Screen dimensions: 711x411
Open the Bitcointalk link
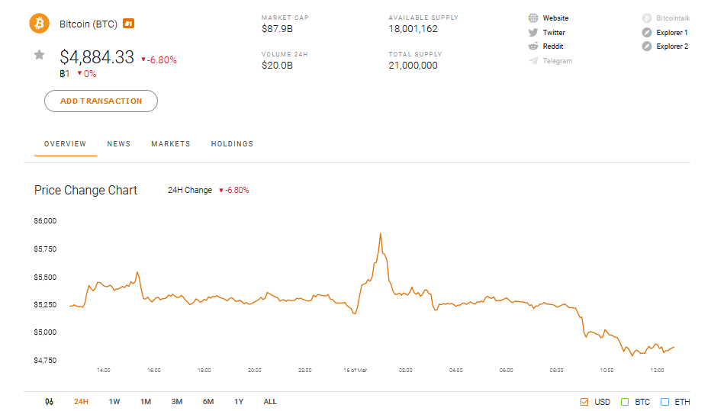tap(673, 18)
